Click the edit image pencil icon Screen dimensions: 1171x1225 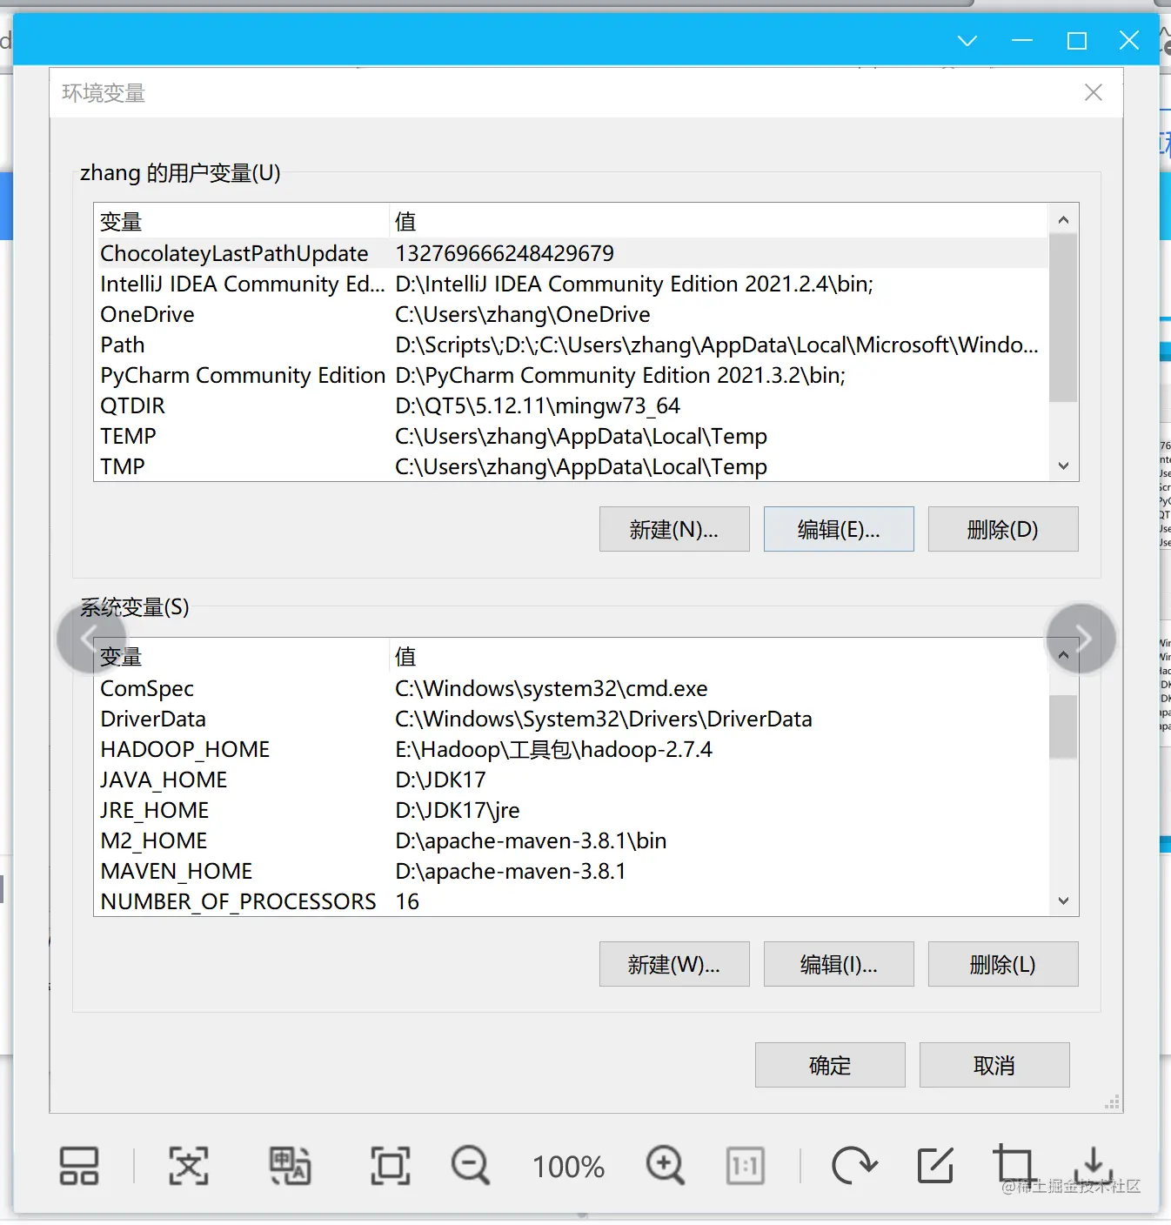coord(935,1166)
